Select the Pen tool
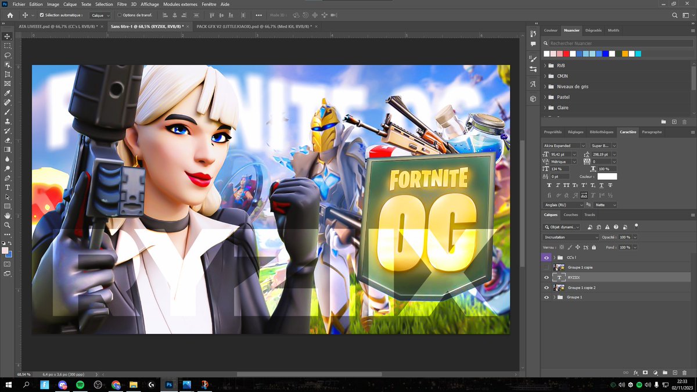The image size is (697, 392). pos(8,178)
